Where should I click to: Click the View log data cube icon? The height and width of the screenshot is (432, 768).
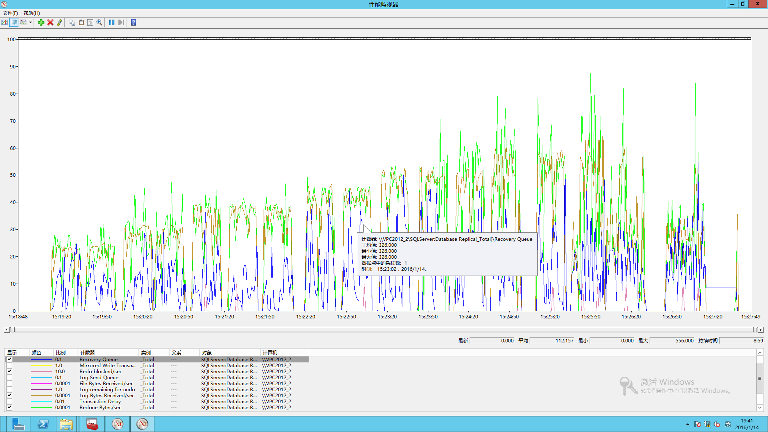pyautogui.click(x=14, y=22)
